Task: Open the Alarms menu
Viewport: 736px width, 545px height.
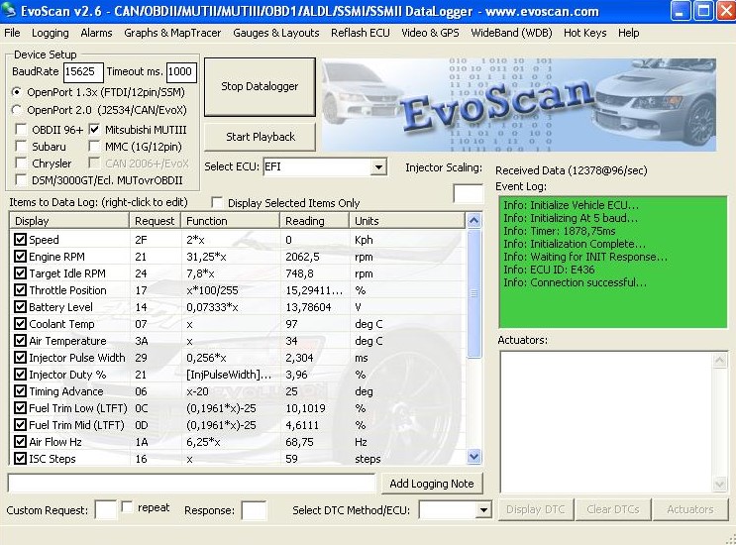Action: click(96, 33)
